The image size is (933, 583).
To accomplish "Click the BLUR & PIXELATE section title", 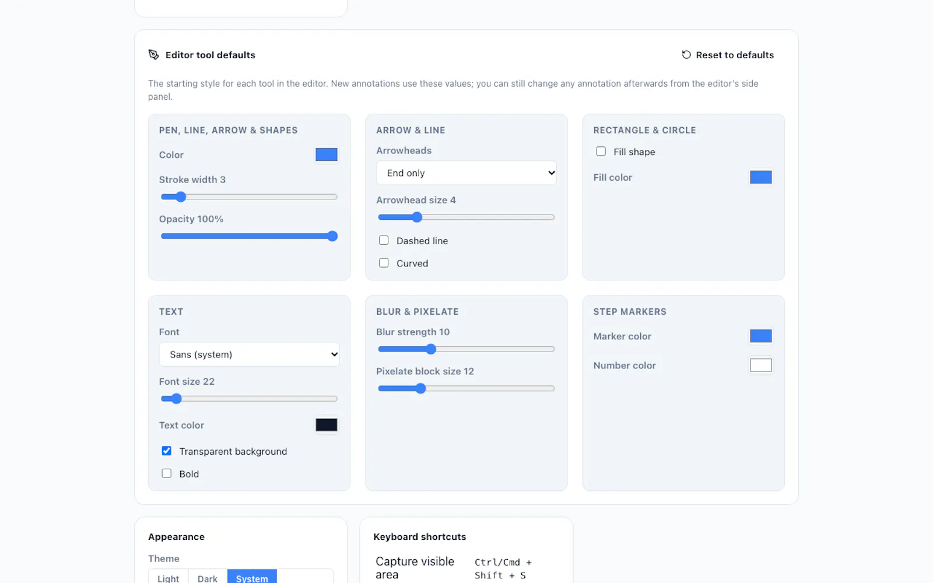I will coord(418,312).
